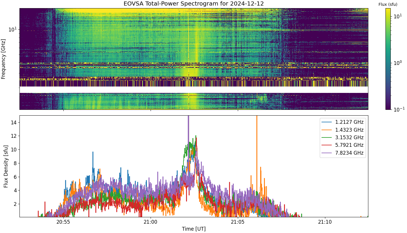Click the 21:00 time tick label
The width and height of the screenshot is (407, 233).
(x=150, y=222)
